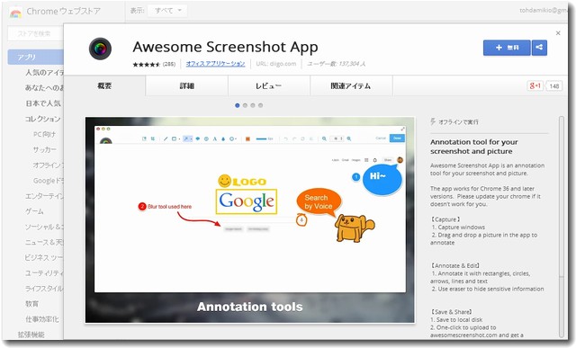The image size is (576, 348).
Task: Click the lightning bolt offline icon
Action: click(x=433, y=121)
